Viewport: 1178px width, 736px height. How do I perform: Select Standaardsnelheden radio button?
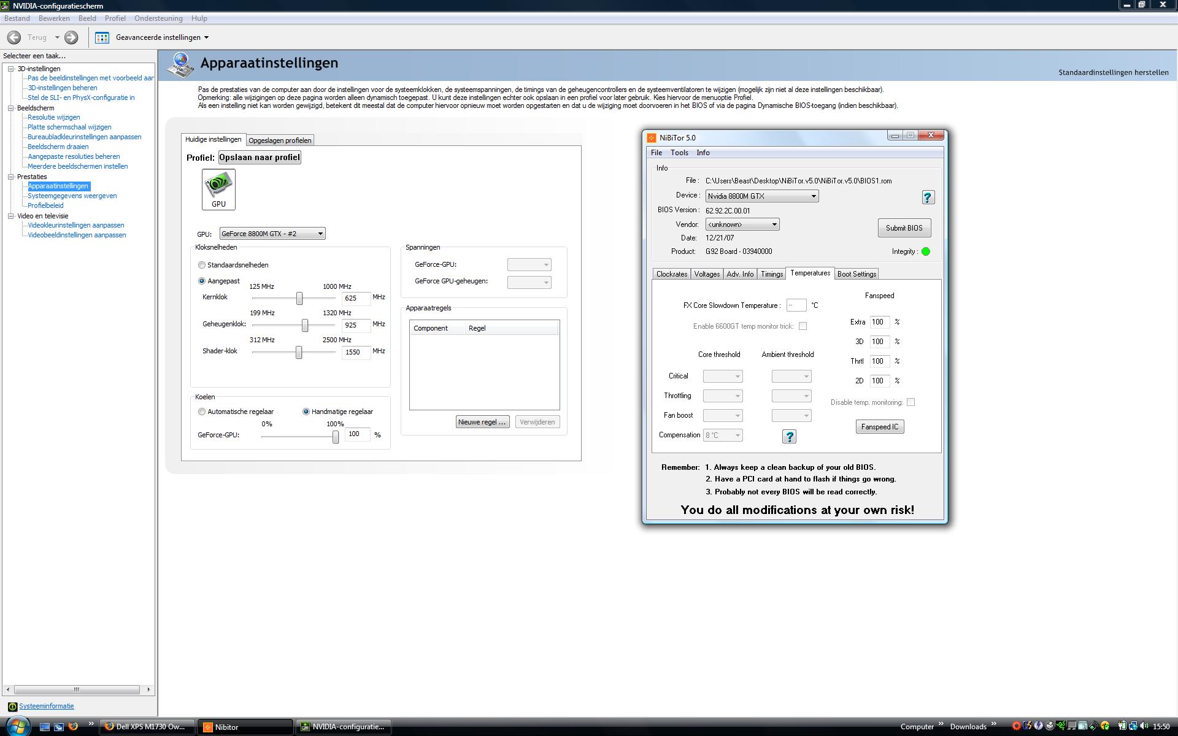(x=201, y=265)
